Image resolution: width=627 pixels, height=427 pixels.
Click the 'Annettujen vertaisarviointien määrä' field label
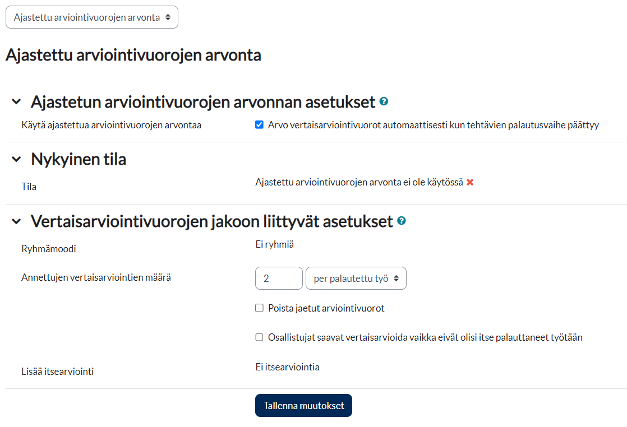(x=96, y=277)
